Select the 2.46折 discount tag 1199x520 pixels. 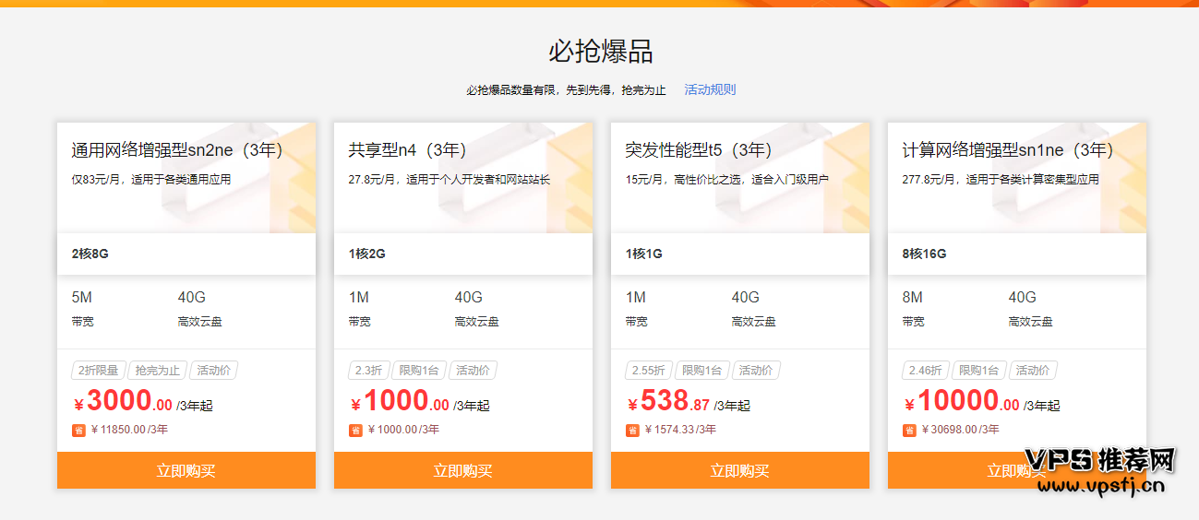click(925, 371)
